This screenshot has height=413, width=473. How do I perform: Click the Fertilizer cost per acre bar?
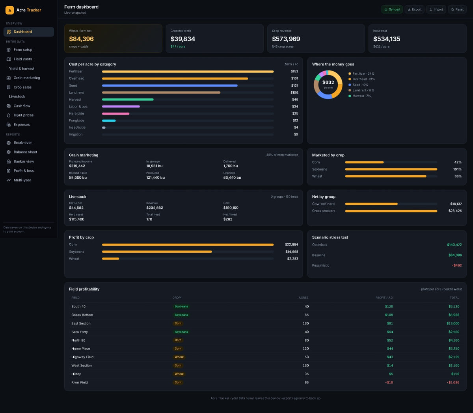(x=188, y=72)
